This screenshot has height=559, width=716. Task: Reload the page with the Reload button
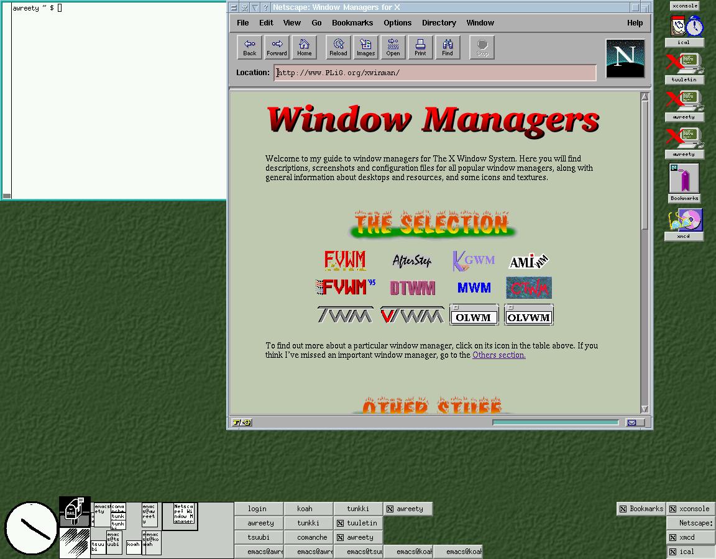pos(338,47)
